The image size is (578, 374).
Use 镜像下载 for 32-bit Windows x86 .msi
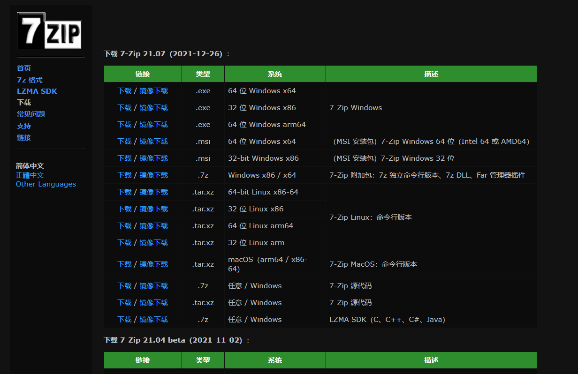(154, 158)
